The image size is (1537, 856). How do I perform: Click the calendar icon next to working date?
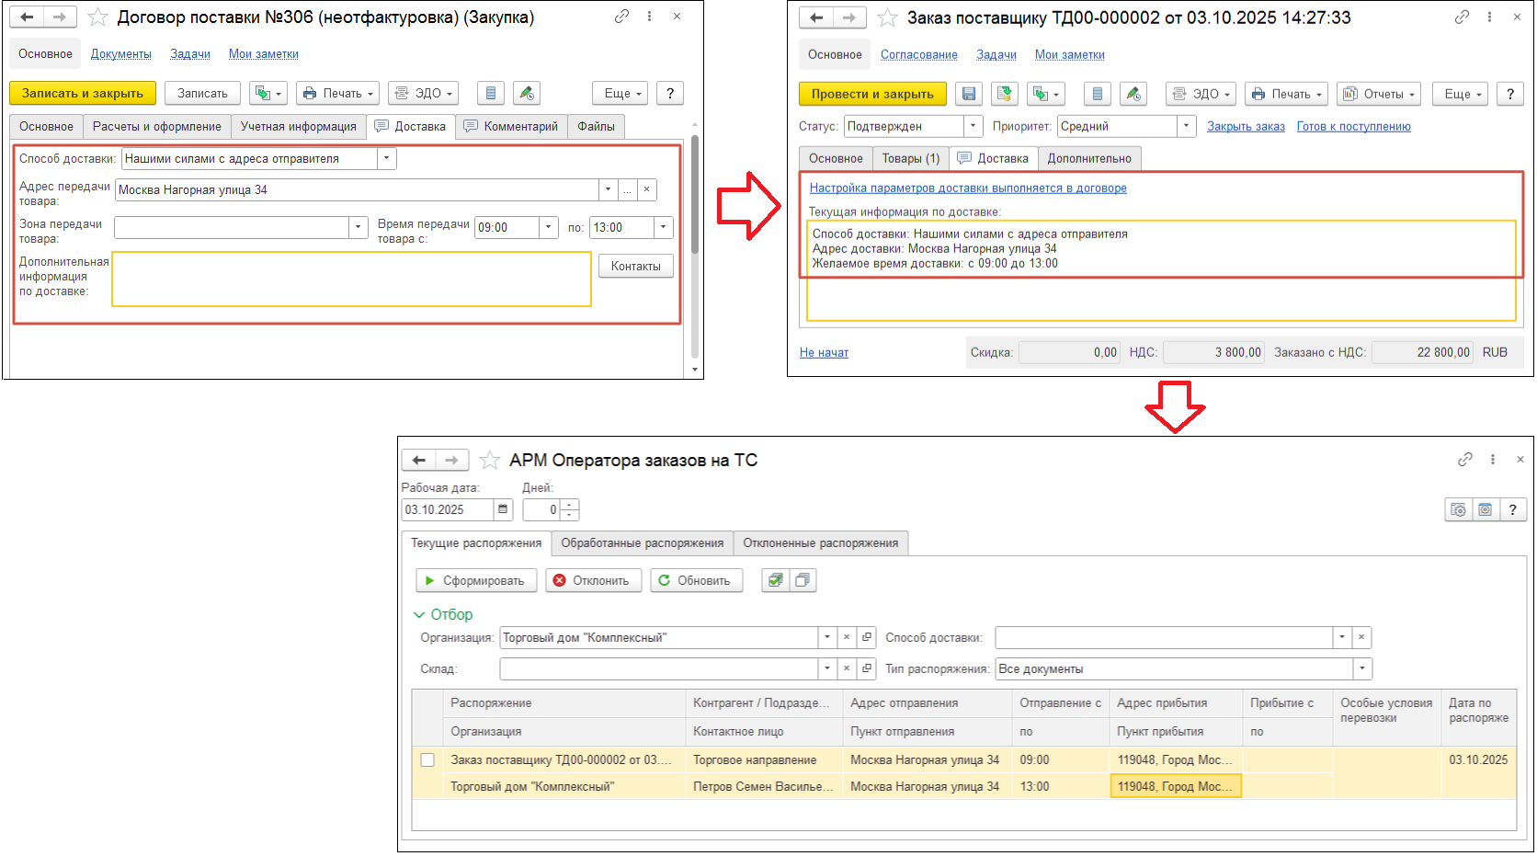click(503, 509)
